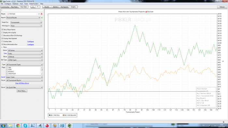The width and height of the screenshot is (228, 128).
Task: Switch to the Play Poker tab
Action: [14, 7]
